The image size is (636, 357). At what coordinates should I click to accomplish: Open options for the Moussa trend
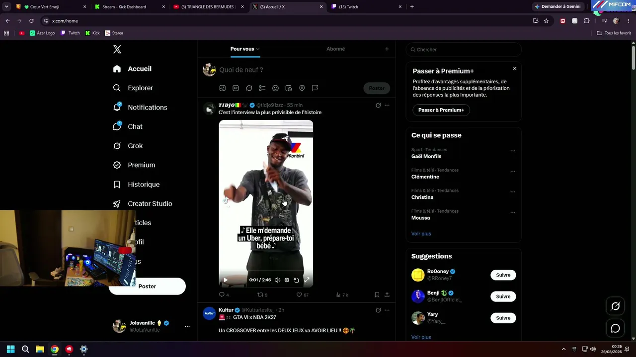pyautogui.click(x=513, y=213)
